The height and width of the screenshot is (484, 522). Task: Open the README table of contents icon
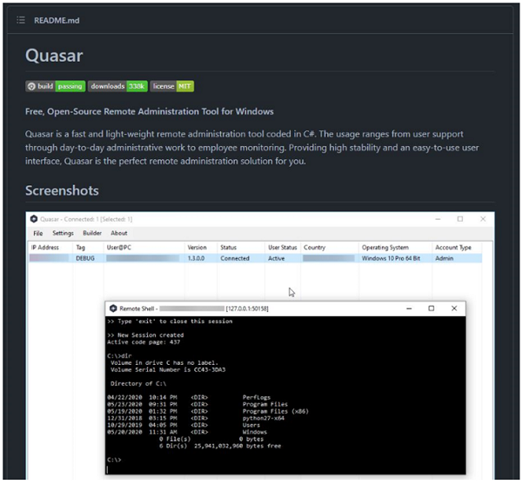coord(21,20)
